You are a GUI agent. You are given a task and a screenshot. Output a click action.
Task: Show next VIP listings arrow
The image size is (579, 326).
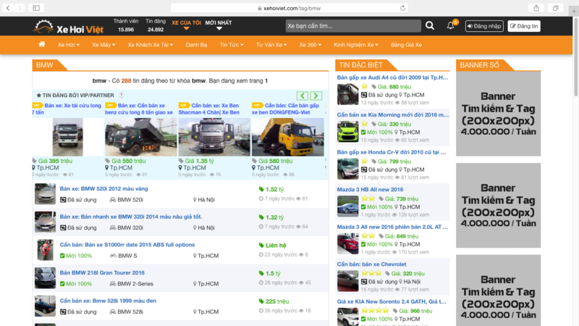pos(316,96)
